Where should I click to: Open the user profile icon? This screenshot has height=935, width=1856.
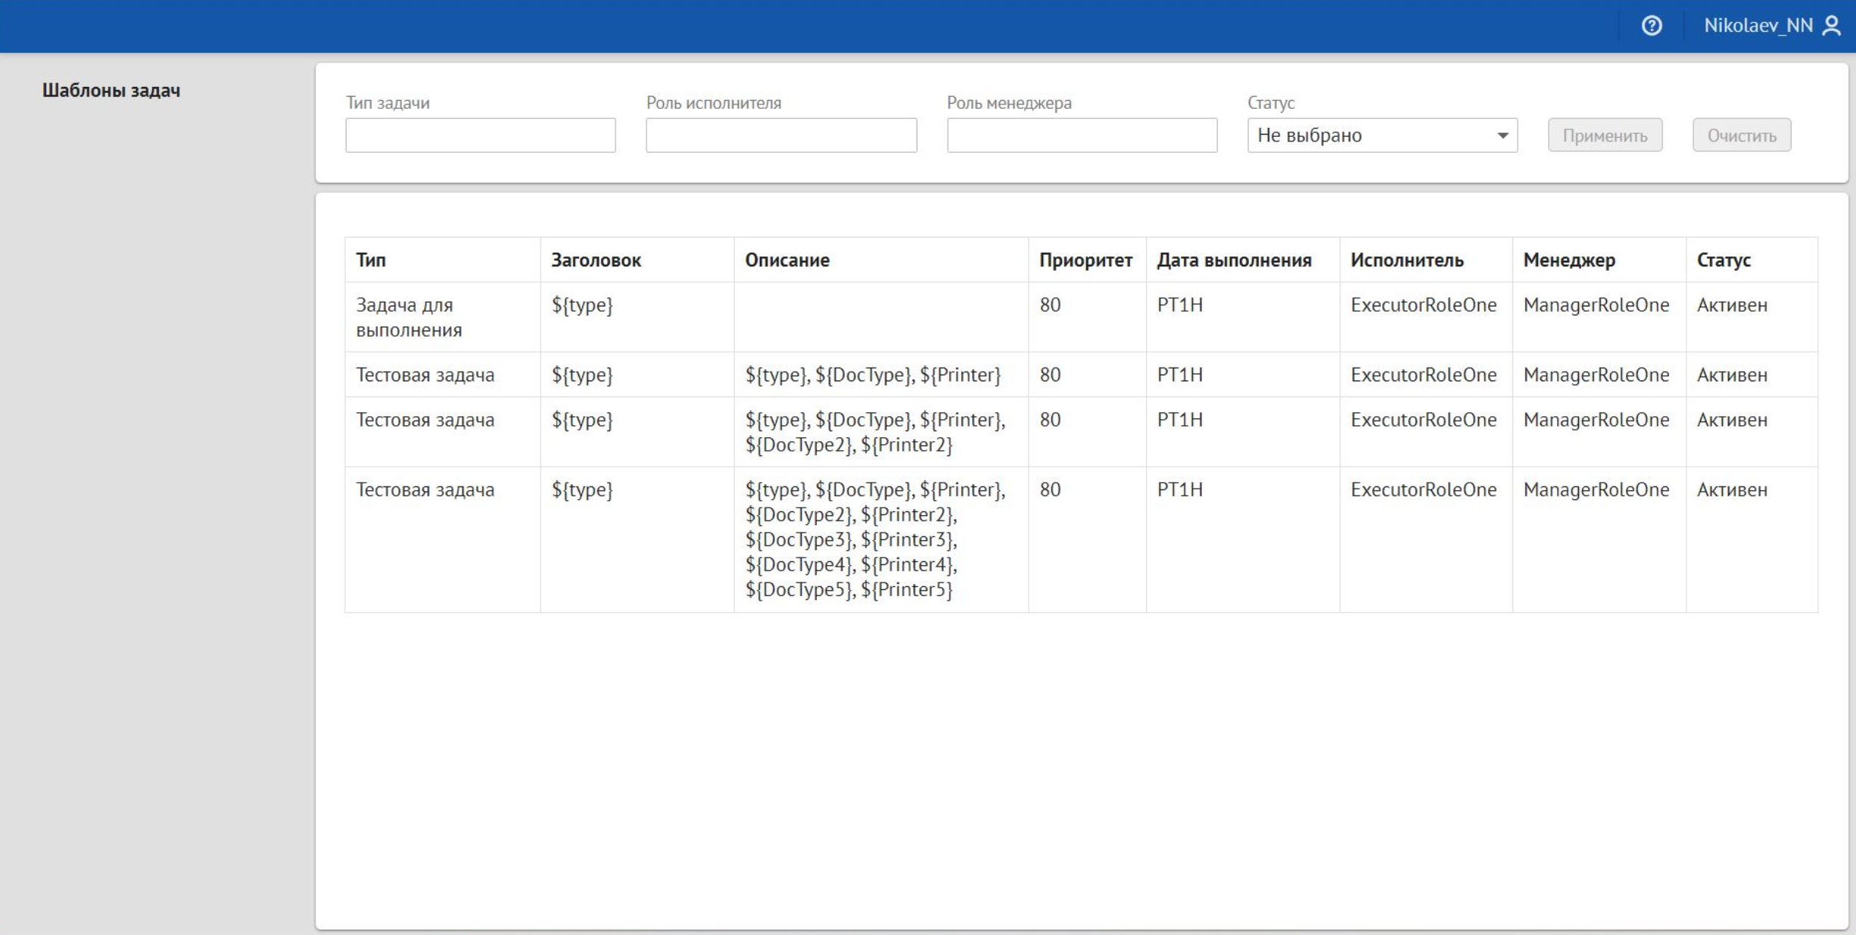point(1831,26)
